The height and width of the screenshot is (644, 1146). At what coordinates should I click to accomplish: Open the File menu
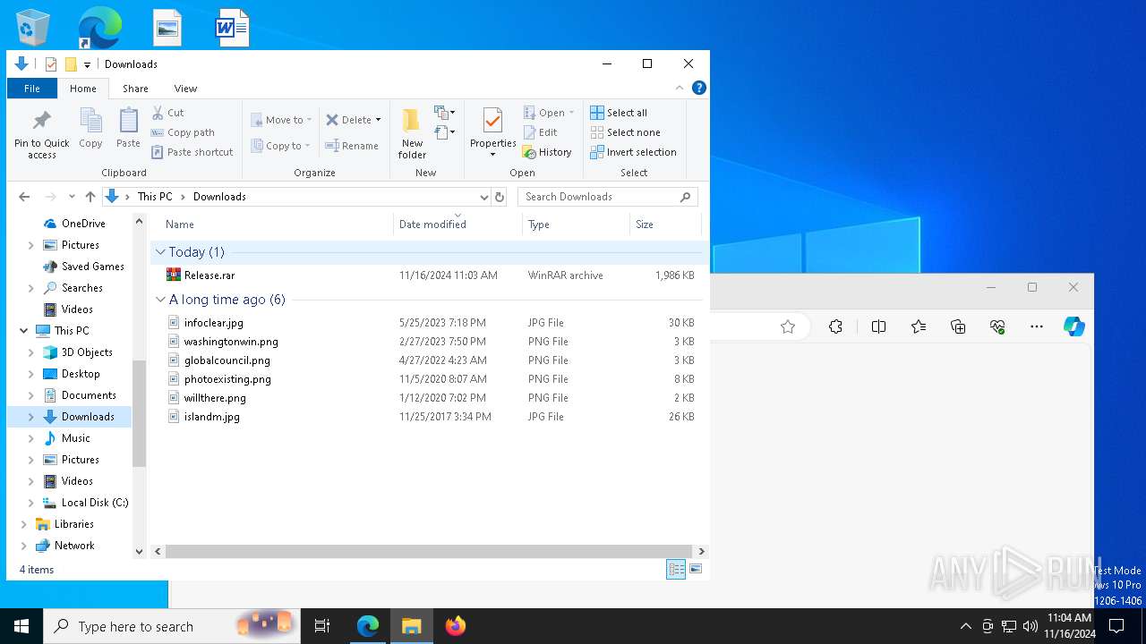(32, 89)
